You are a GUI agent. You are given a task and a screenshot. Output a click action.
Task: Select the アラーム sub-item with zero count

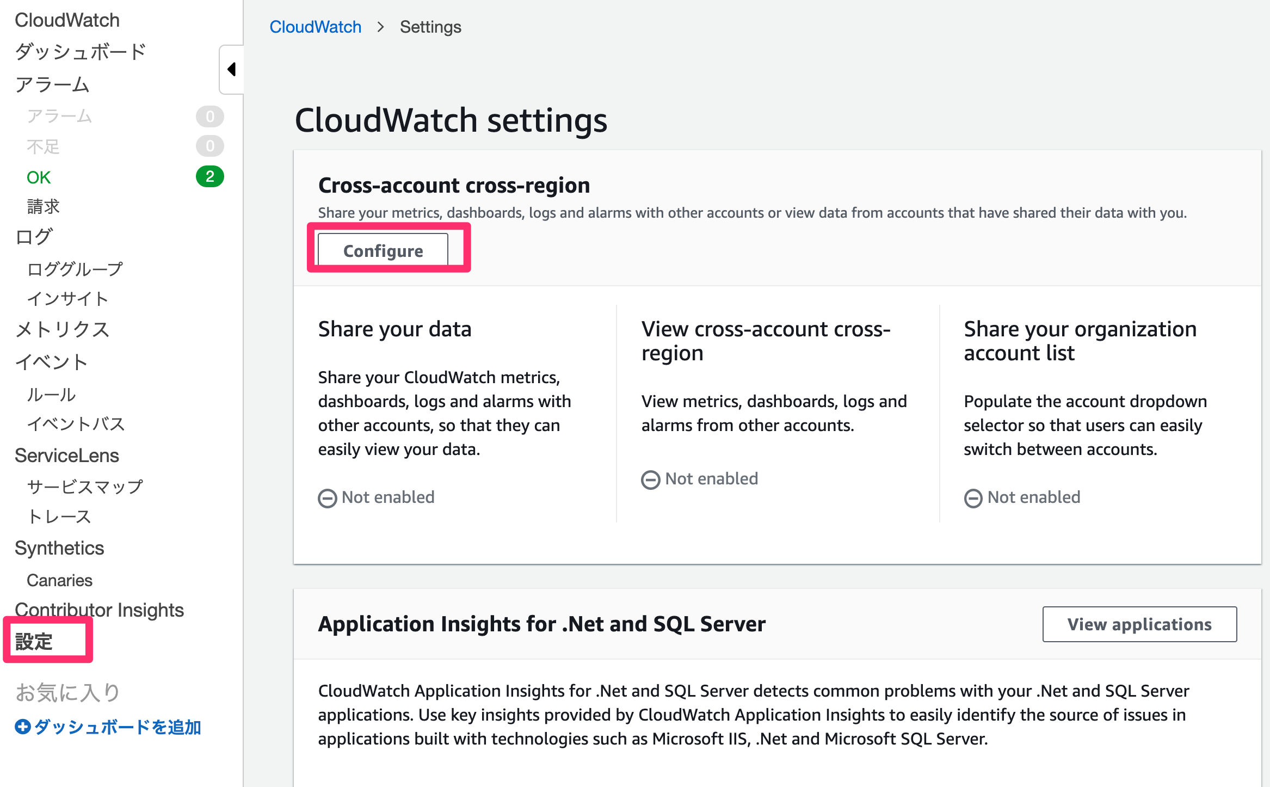tap(59, 116)
